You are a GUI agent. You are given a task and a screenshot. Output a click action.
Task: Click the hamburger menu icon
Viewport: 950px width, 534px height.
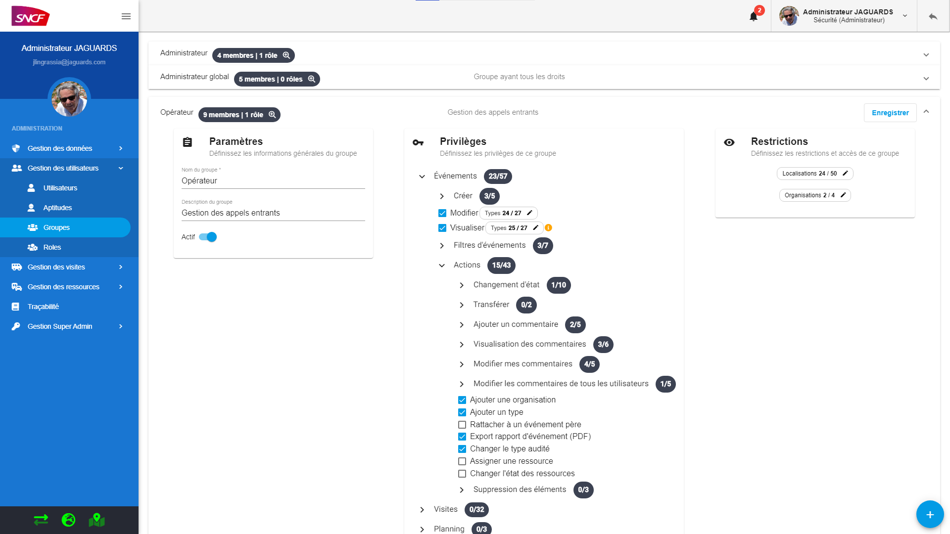click(126, 16)
